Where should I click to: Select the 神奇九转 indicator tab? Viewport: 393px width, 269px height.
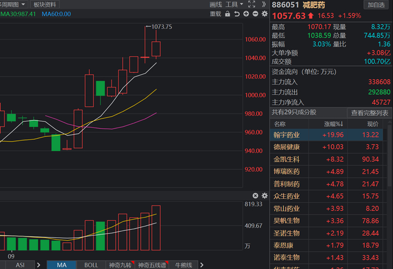click(120, 265)
